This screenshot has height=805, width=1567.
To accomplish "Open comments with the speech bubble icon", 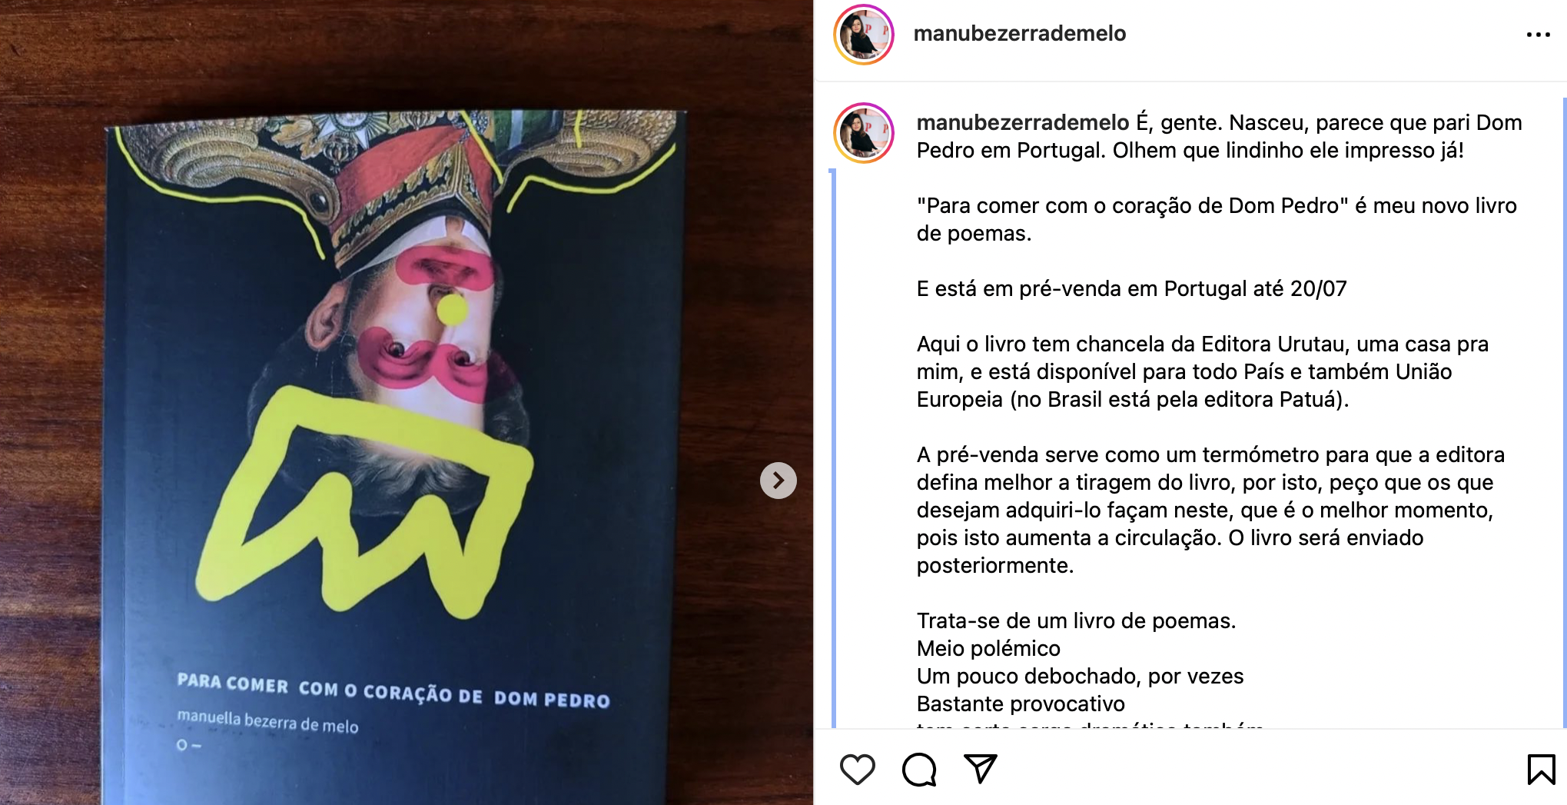I will [919, 769].
